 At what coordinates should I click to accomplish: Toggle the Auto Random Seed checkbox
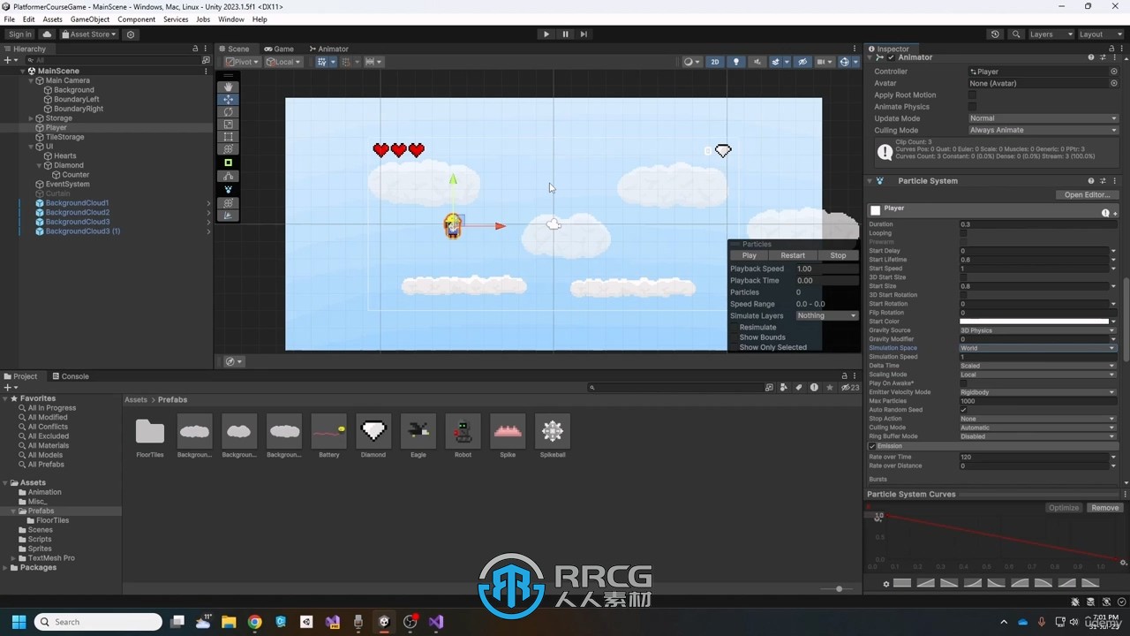coord(963,410)
